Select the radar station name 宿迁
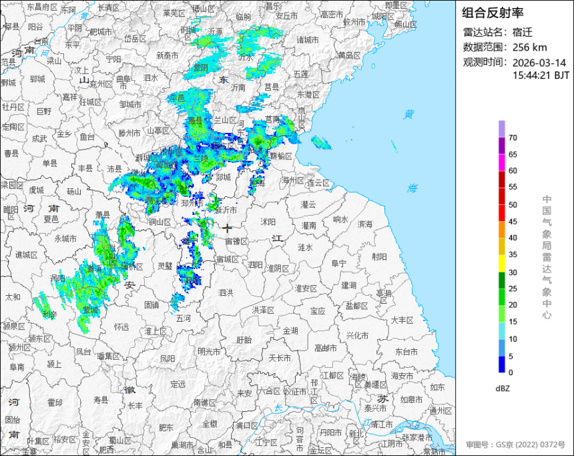Viewport: 574px width, 456px height. [522, 32]
